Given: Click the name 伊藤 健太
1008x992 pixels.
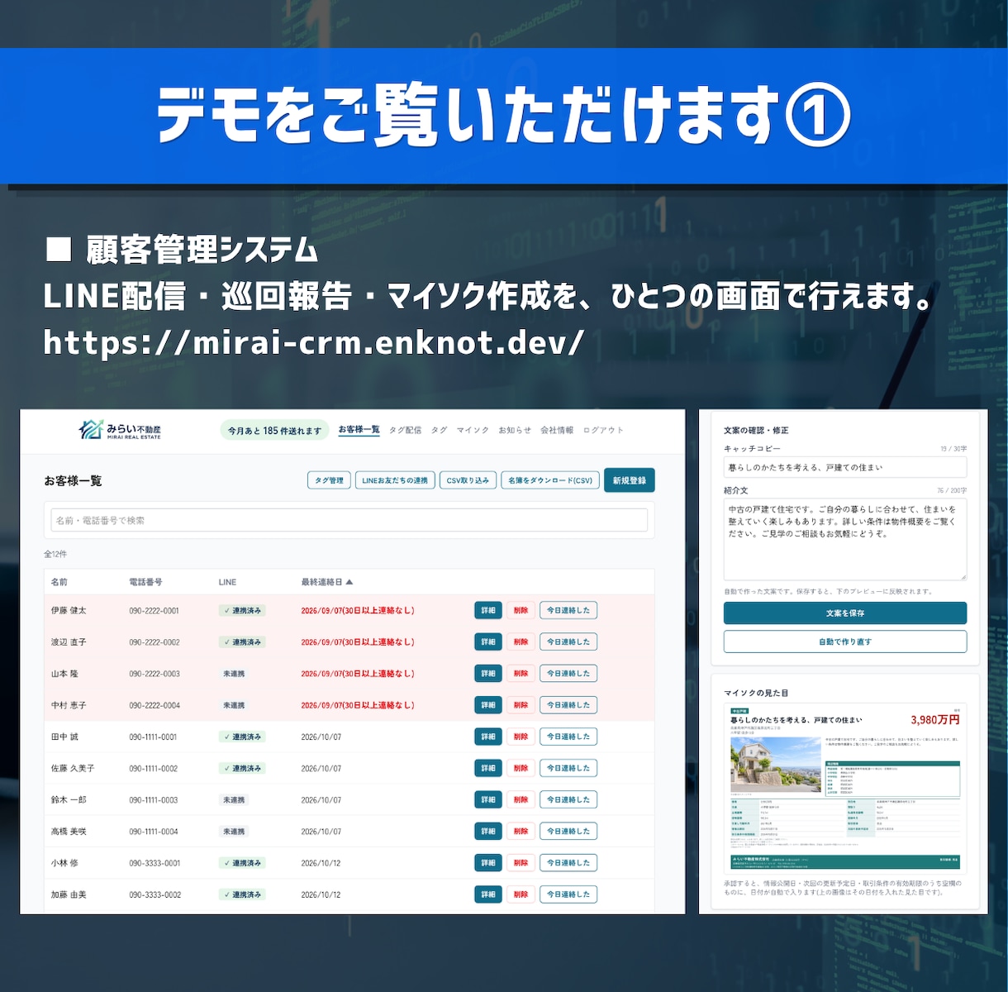Looking at the screenshot, I should click(x=69, y=610).
